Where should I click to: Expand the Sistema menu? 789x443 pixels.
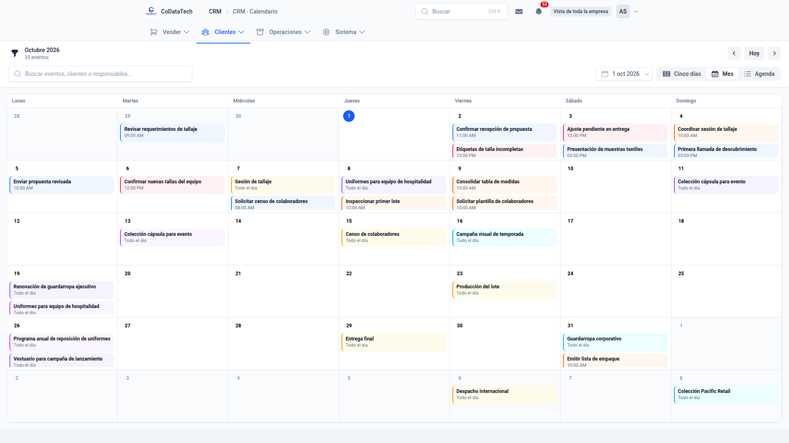(x=344, y=32)
